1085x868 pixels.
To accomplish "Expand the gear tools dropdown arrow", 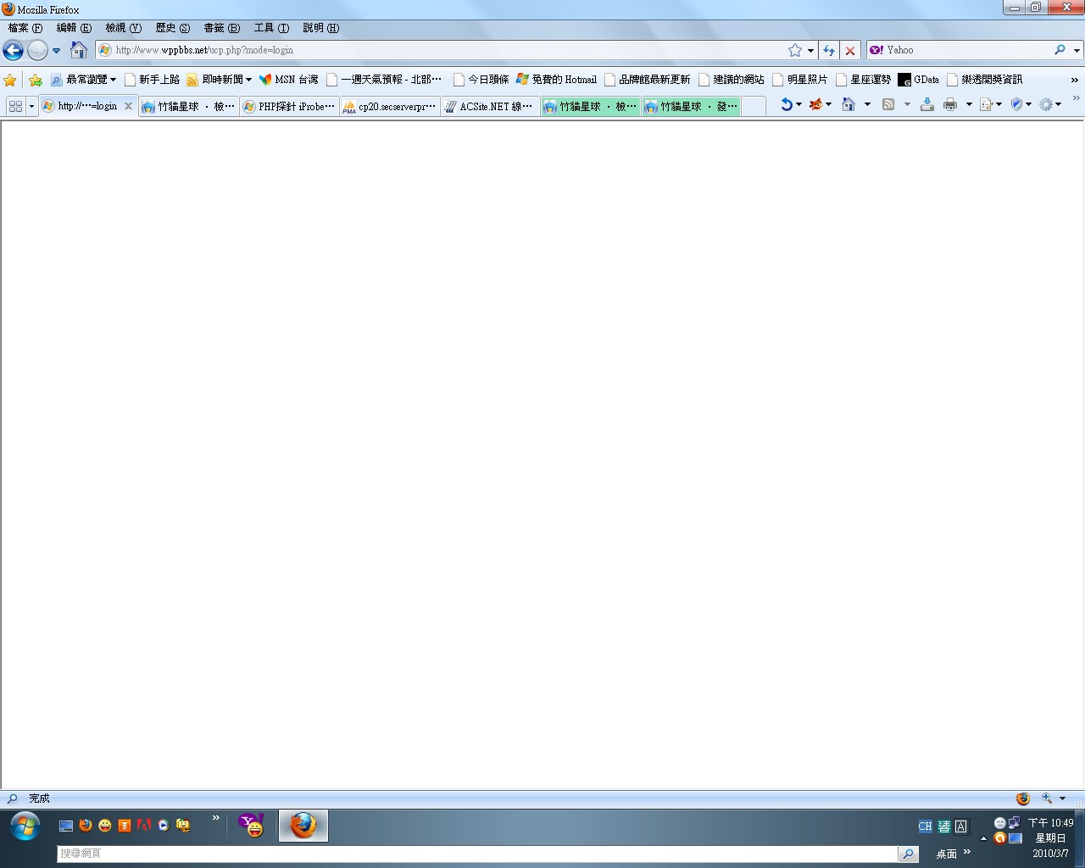I will pyautogui.click(x=1059, y=105).
